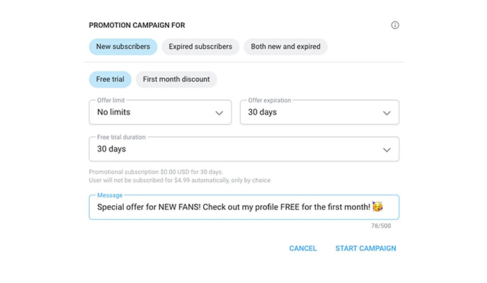Click the party emoji in the message

click(378, 207)
